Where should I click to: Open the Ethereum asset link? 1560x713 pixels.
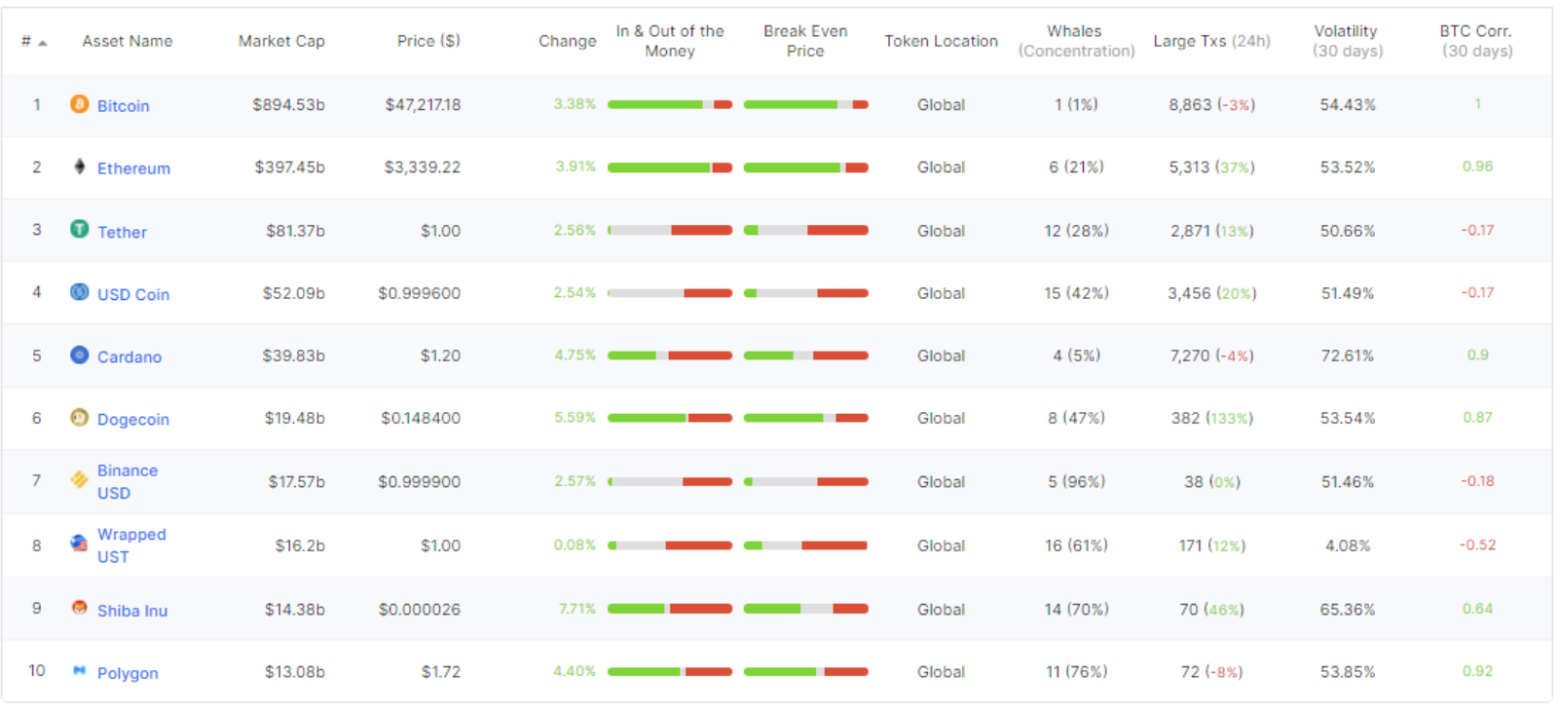(133, 168)
